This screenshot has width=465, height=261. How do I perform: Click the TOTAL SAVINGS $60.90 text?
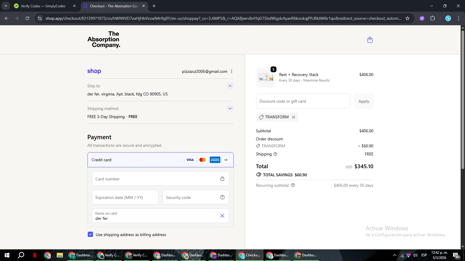pyautogui.click(x=285, y=175)
